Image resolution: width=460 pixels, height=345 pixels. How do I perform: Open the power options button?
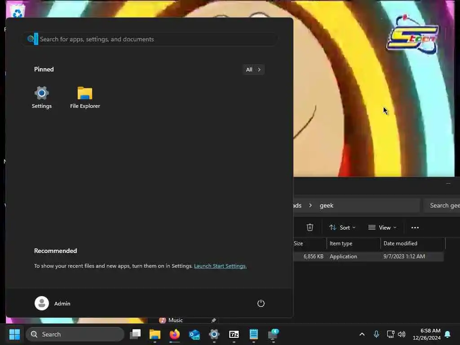261,303
